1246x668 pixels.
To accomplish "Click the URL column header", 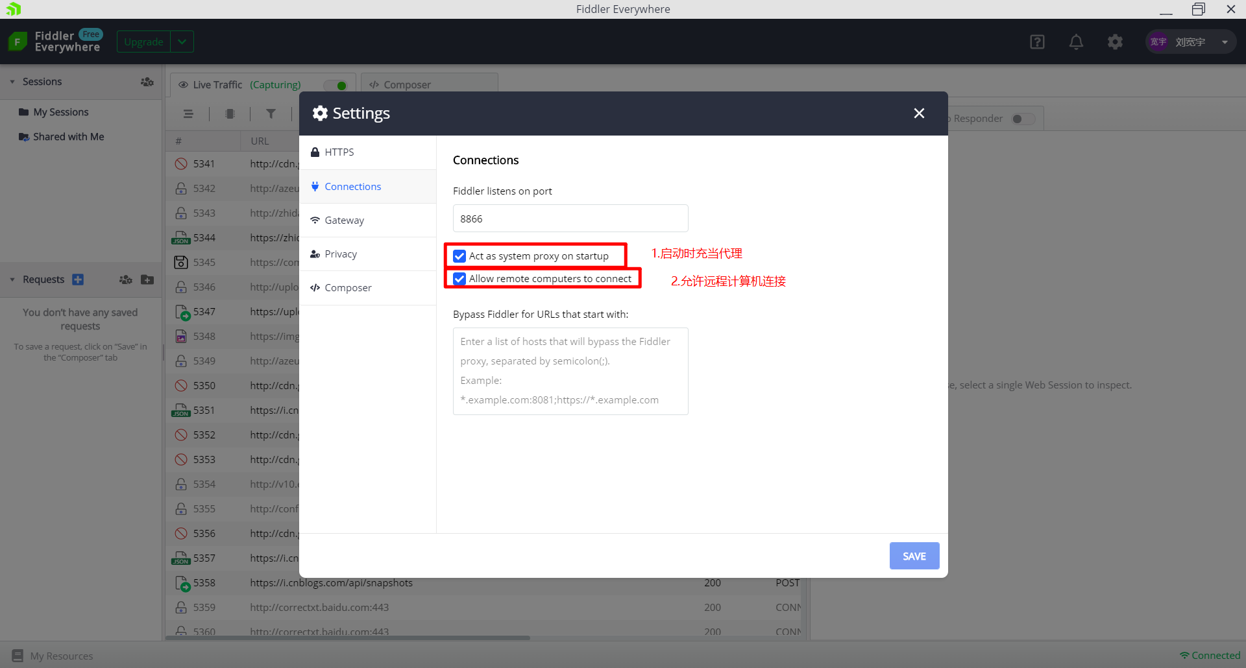I will click(x=260, y=141).
